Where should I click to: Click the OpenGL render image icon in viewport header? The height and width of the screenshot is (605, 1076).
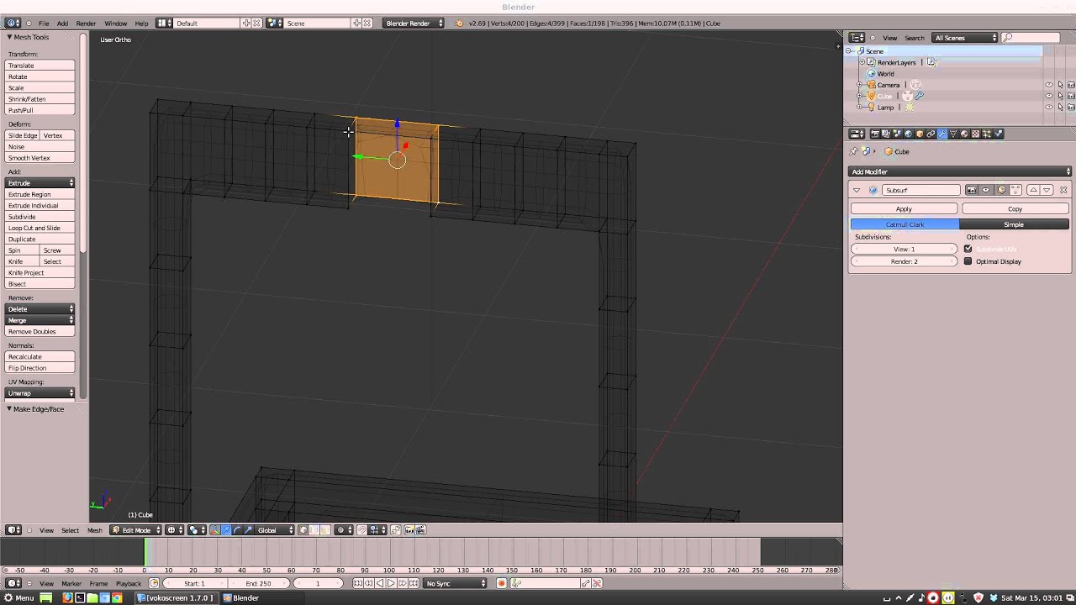click(409, 530)
